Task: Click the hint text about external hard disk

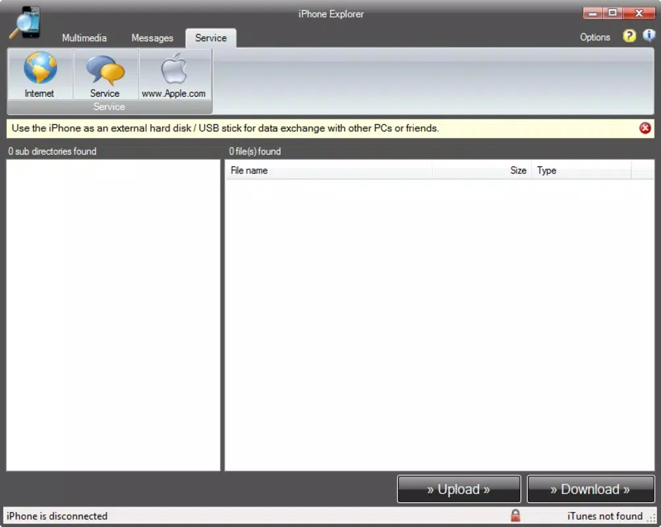Action: point(225,128)
